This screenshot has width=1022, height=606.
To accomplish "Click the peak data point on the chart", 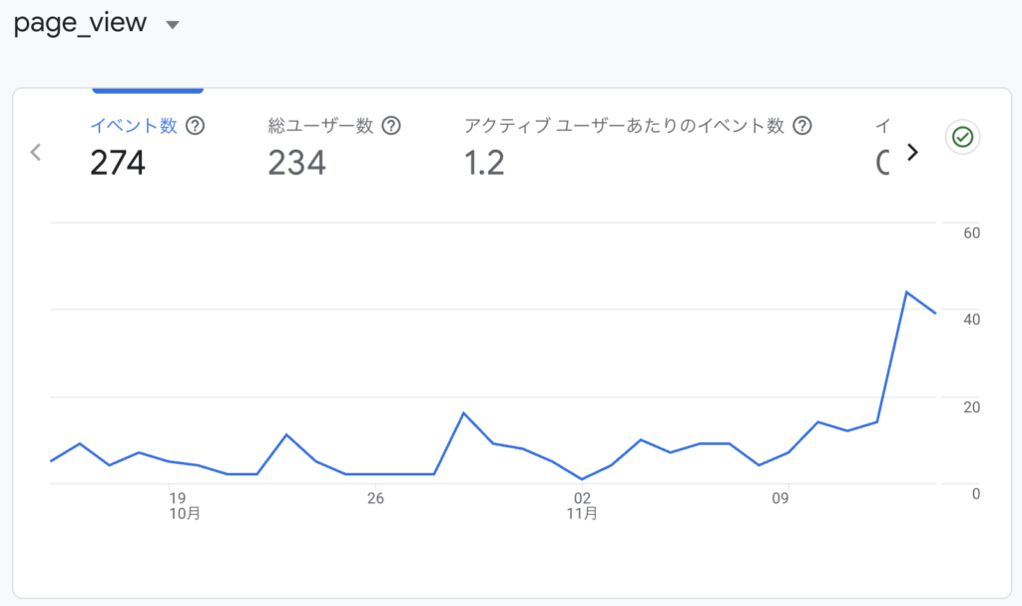I will (907, 291).
